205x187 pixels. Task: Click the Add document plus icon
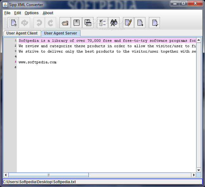(140, 23)
